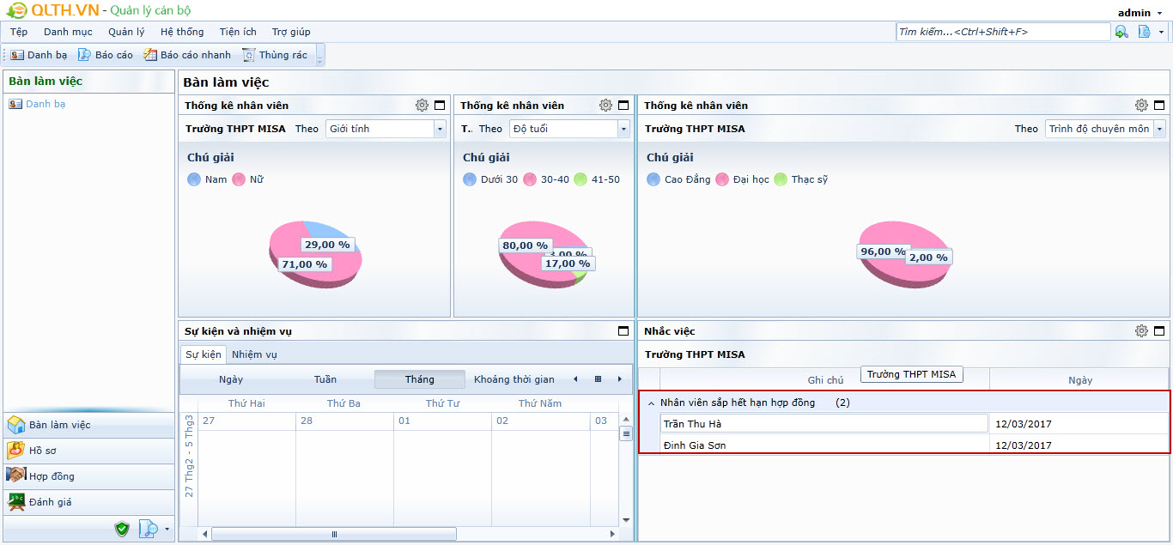1173x545 pixels.
Task: Click the Tìm kiếm search input field
Action: [1002, 32]
